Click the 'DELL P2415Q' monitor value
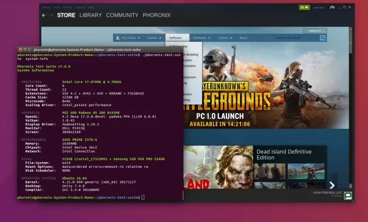 click(x=74, y=128)
